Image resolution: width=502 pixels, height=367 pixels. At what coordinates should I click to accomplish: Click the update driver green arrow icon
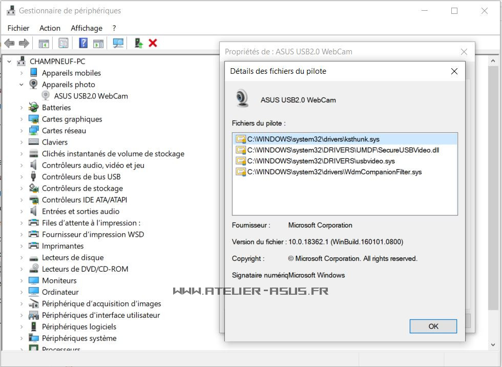pos(138,43)
